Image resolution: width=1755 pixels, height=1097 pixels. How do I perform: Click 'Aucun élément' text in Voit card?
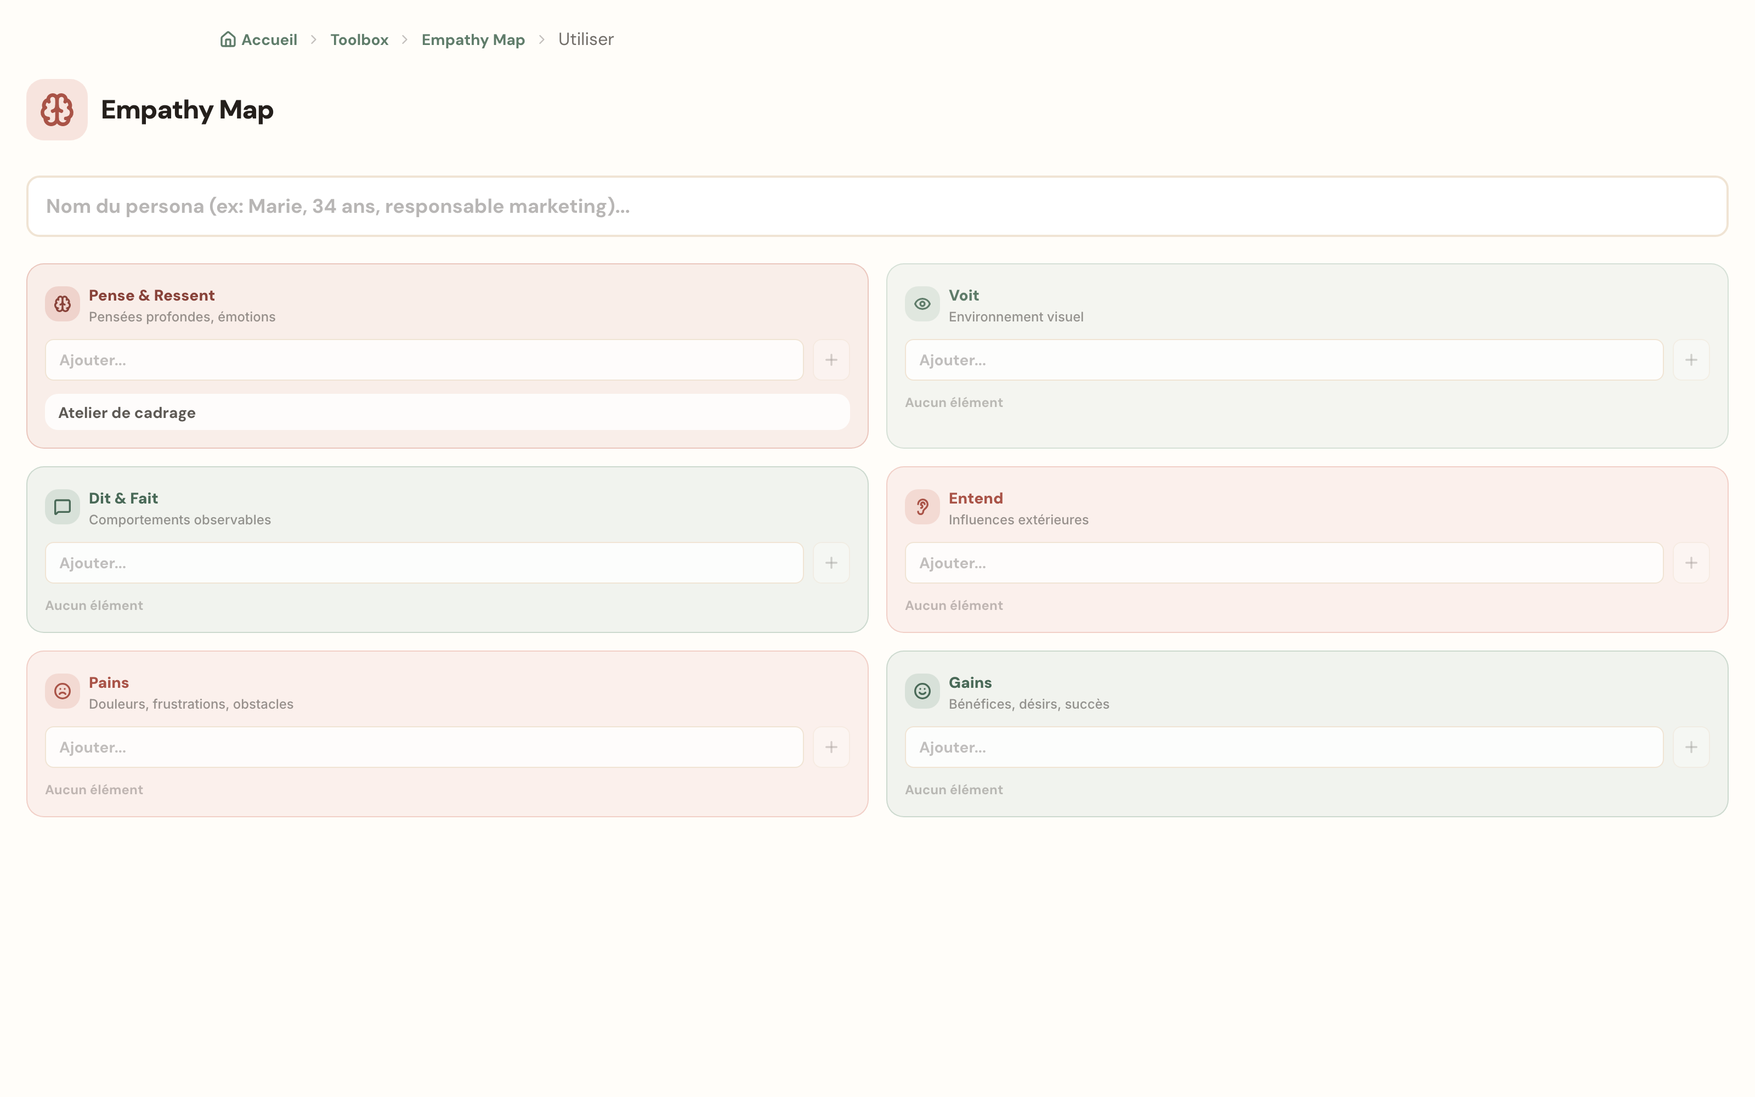click(x=954, y=403)
